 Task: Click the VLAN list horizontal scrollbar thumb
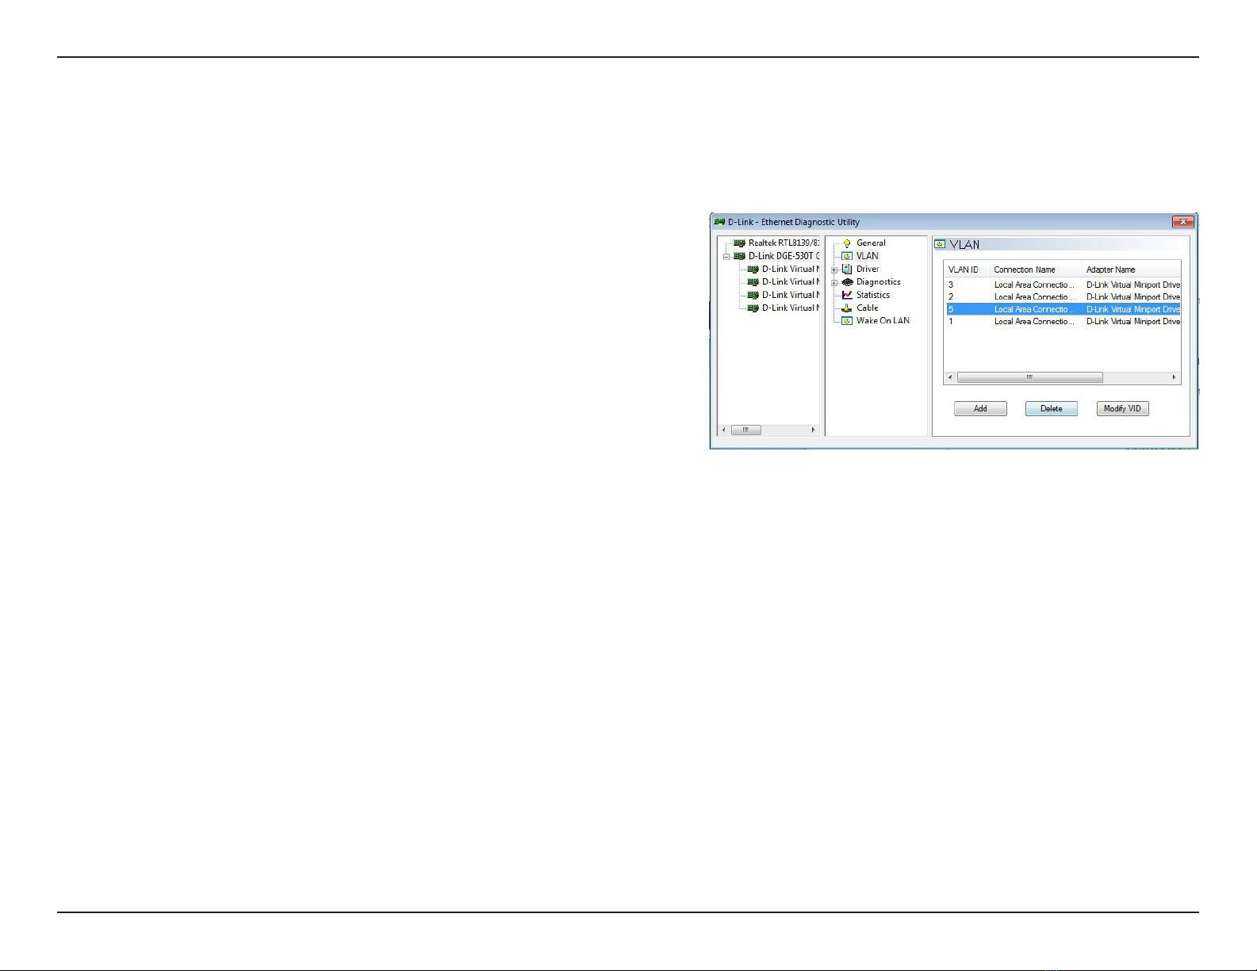[x=1029, y=377]
